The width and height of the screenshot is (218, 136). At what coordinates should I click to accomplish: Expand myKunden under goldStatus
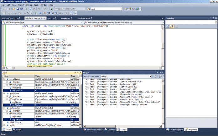click(7, 99)
